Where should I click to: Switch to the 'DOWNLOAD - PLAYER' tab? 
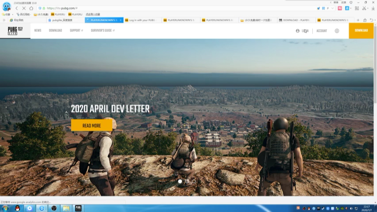296,20
